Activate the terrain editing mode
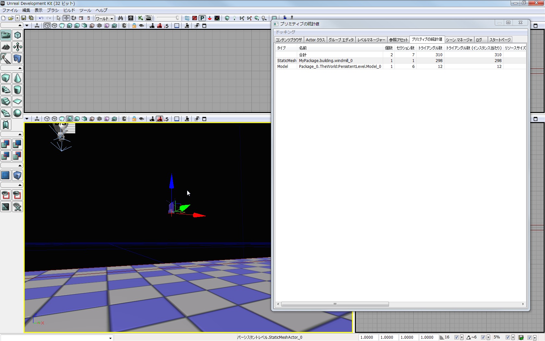Viewport: 545px width, 341px height. coord(6,47)
